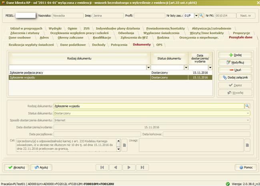Open the OPS subtab

click(159, 45)
